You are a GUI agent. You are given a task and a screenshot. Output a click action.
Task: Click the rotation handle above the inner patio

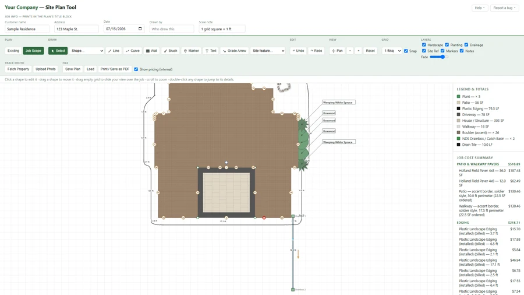tap(226, 163)
